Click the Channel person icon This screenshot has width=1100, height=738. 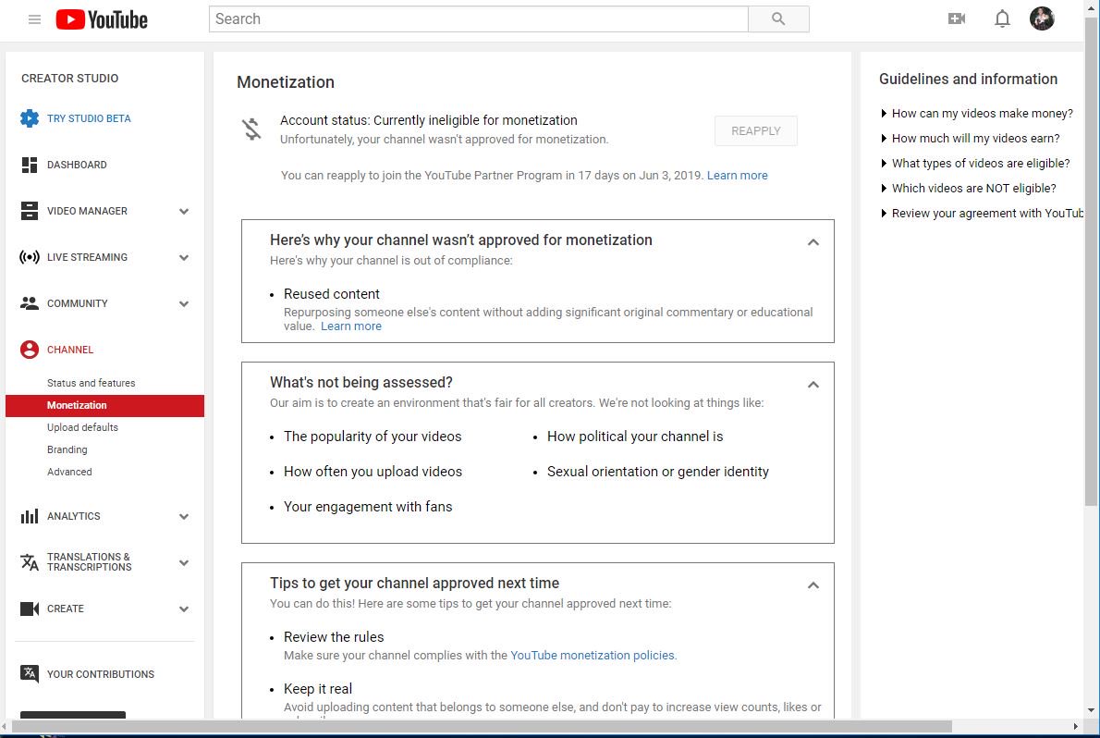pyautogui.click(x=30, y=350)
